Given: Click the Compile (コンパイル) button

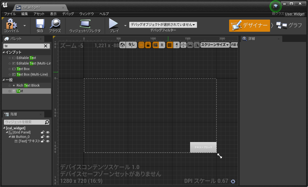Looking at the screenshot, I should 11,25.
